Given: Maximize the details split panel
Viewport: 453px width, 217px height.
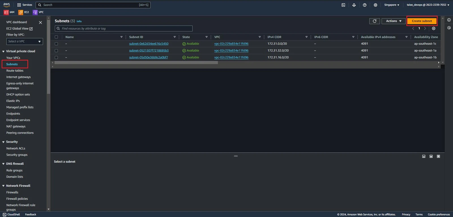Looking at the screenshot, I should pyautogui.click(x=438, y=156).
